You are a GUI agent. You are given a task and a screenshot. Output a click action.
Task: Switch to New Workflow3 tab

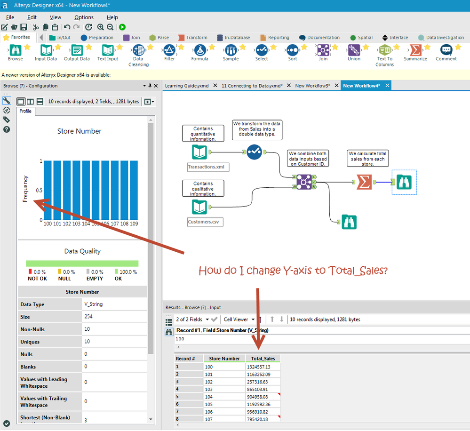coord(312,86)
